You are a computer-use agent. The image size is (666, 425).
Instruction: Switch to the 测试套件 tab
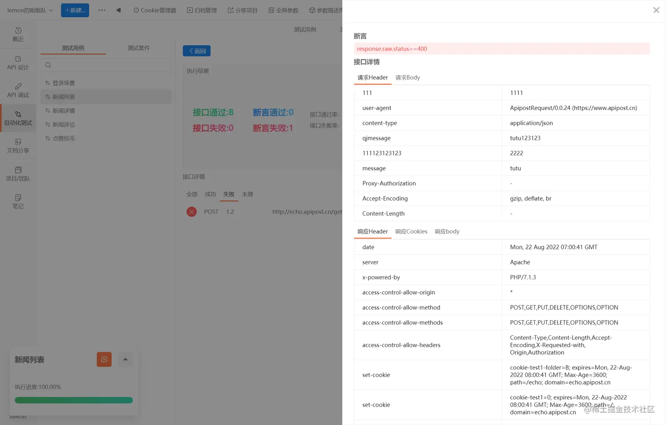[139, 48]
